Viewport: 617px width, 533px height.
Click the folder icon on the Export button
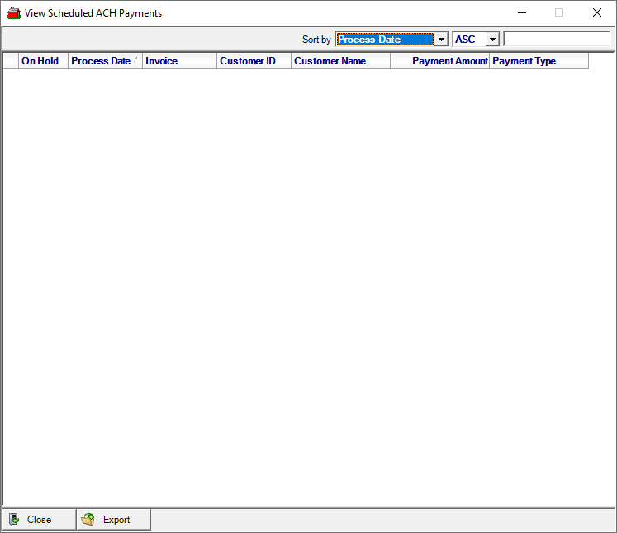(x=88, y=520)
